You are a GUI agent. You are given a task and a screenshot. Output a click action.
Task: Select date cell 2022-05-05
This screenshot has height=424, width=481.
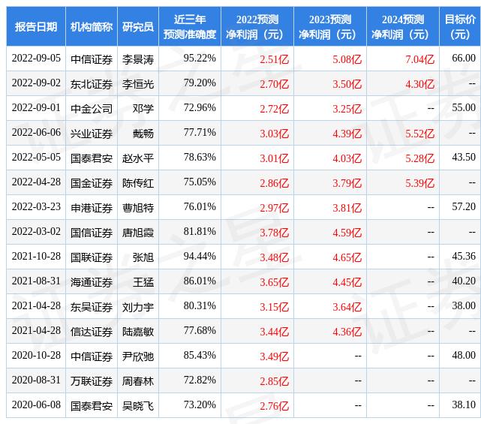click(36, 158)
